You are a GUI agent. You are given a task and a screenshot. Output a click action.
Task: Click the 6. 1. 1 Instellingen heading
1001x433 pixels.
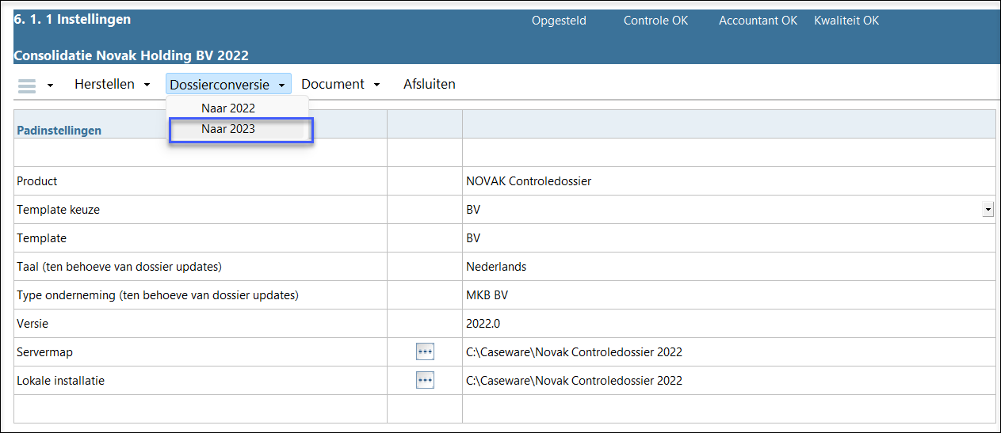72,19
